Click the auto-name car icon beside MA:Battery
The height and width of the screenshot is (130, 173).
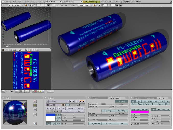click(x=73, y=101)
